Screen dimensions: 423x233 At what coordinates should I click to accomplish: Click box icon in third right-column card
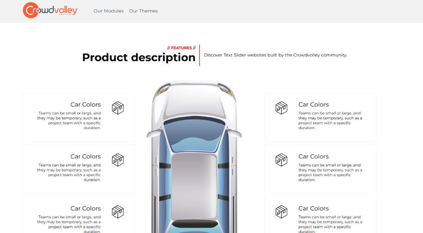(x=281, y=212)
